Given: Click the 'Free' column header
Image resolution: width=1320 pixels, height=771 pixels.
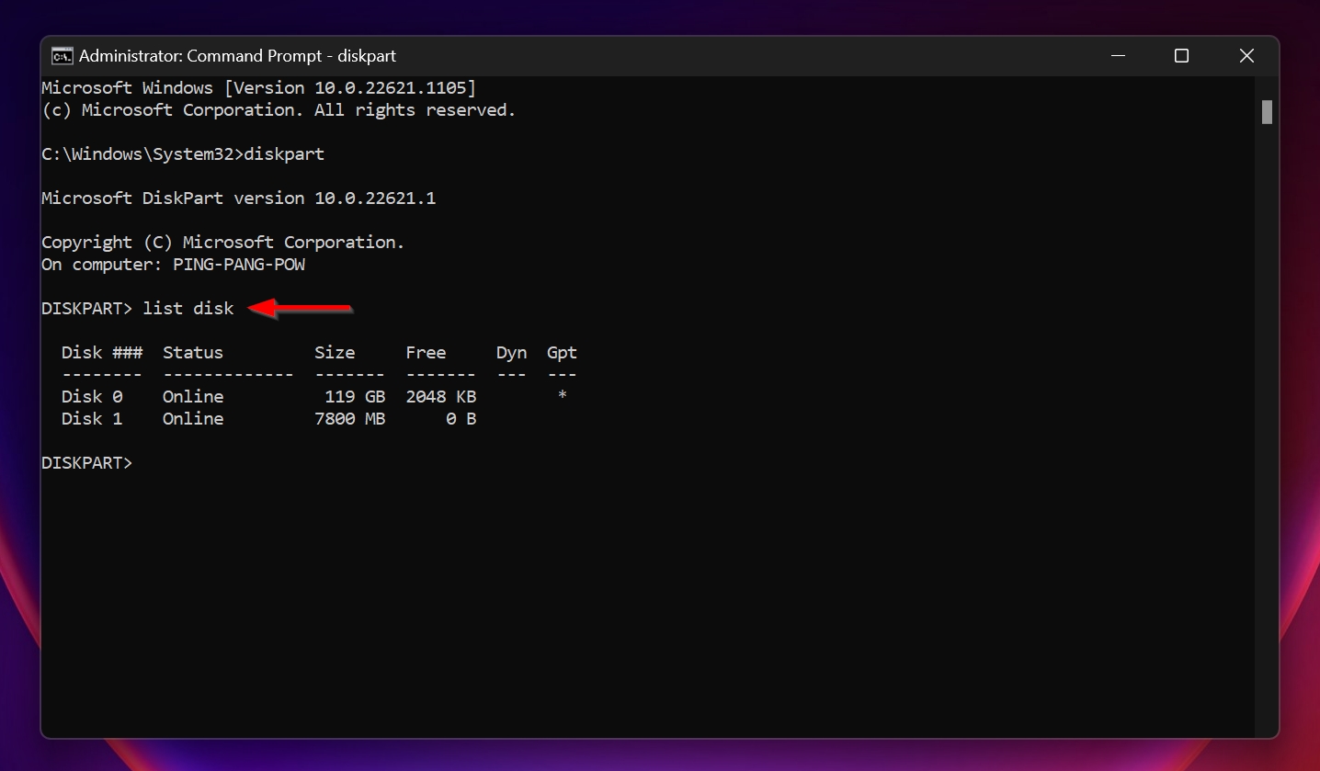Looking at the screenshot, I should [426, 353].
